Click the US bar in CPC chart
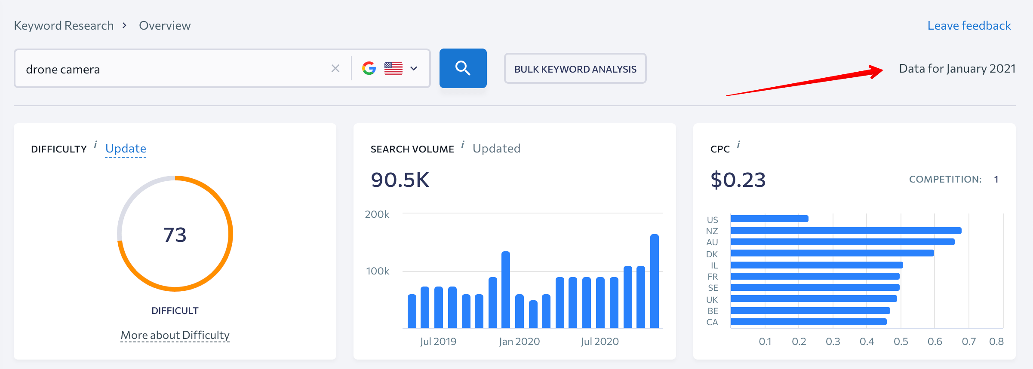 [x=769, y=219]
